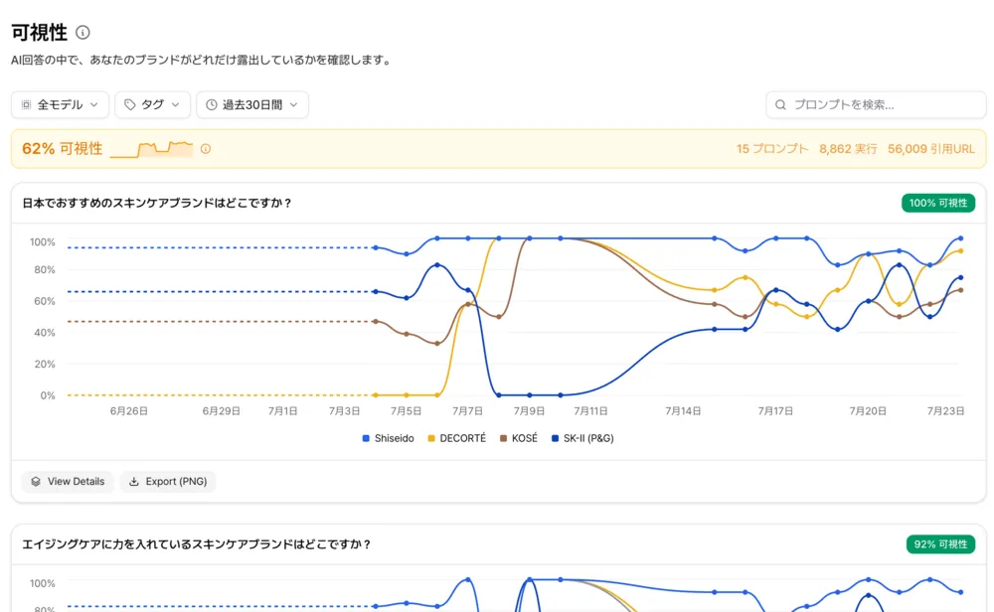Click the KOSÉ brown legend swatch
The height and width of the screenshot is (612, 994).
tap(503, 438)
